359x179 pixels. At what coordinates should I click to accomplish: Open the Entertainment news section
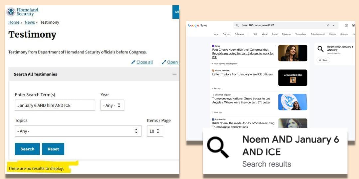pos(318,34)
